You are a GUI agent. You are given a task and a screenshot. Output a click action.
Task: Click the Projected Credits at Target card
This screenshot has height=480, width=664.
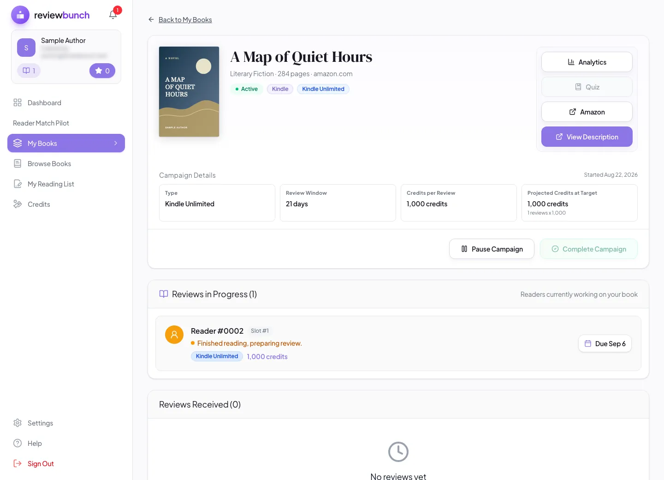[x=580, y=203]
